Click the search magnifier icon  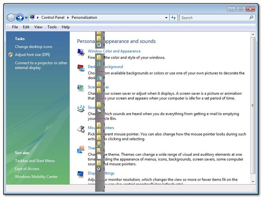click(251, 17)
